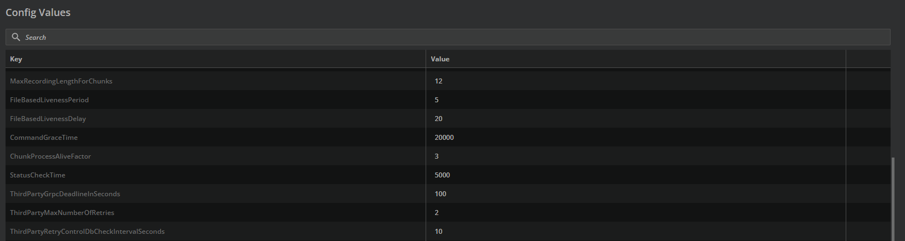This screenshot has width=905, height=241.
Task: Click the ChunkProcessAliveFactor value 3
Action: (x=437, y=156)
